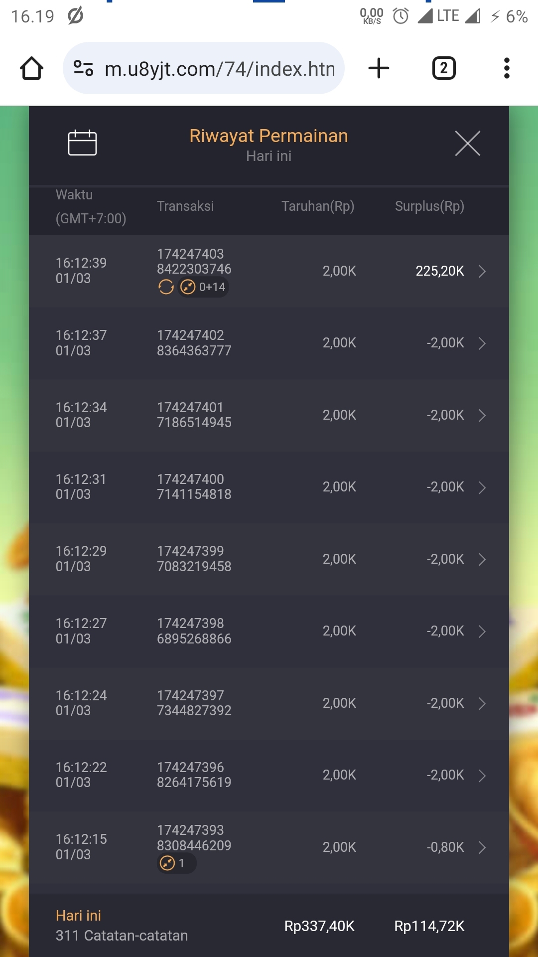Open the tab switcher showing 2
Screen dimensions: 538x957
point(444,68)
